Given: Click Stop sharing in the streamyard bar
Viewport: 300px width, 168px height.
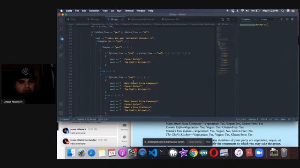Looking at the screenshot, I should [195, 142].
